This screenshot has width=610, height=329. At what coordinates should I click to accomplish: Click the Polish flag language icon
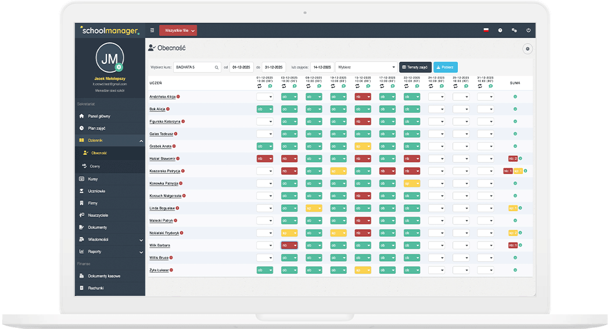point(486,30)
